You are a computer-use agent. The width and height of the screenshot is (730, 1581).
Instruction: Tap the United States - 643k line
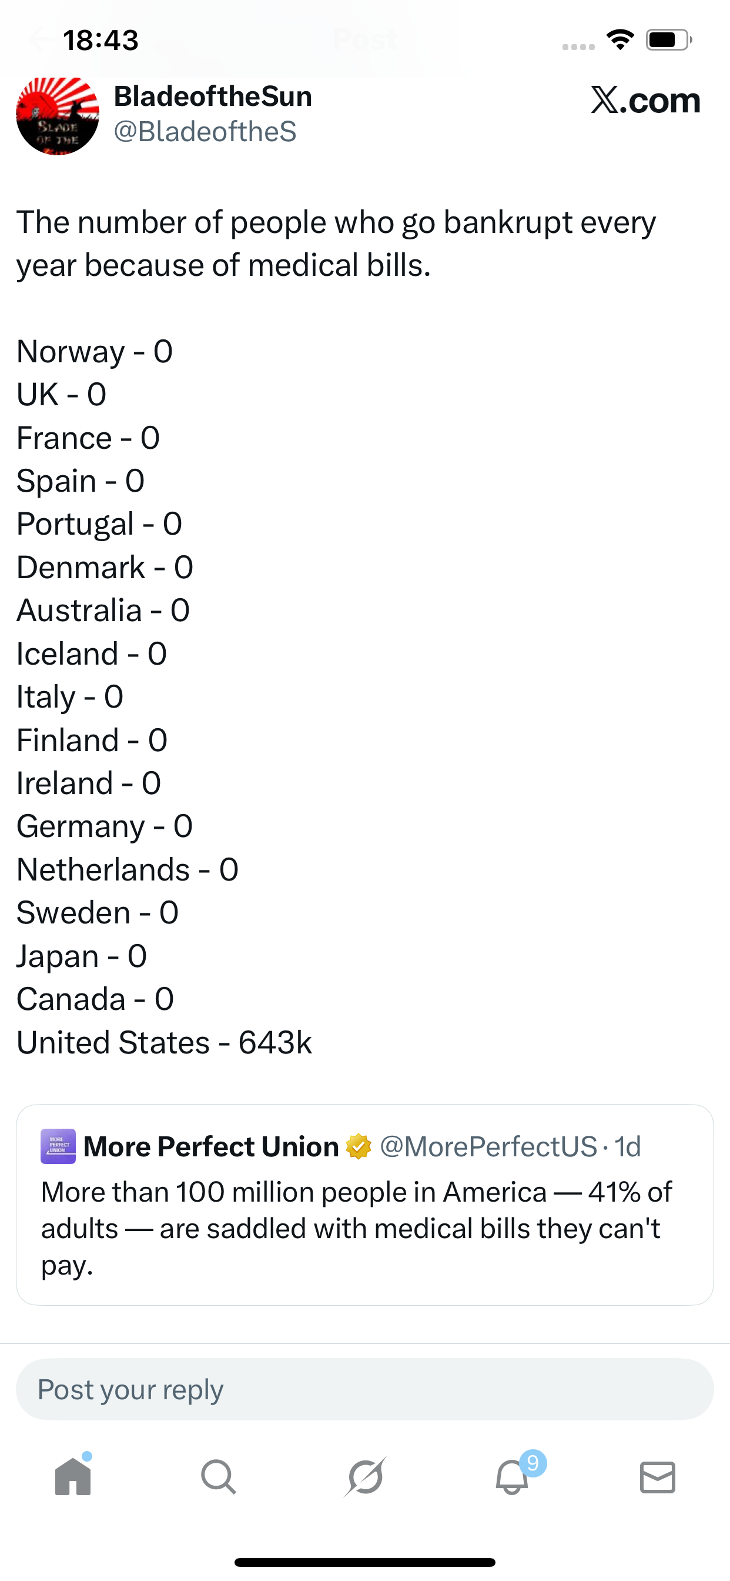click(x=165, y=1043)
